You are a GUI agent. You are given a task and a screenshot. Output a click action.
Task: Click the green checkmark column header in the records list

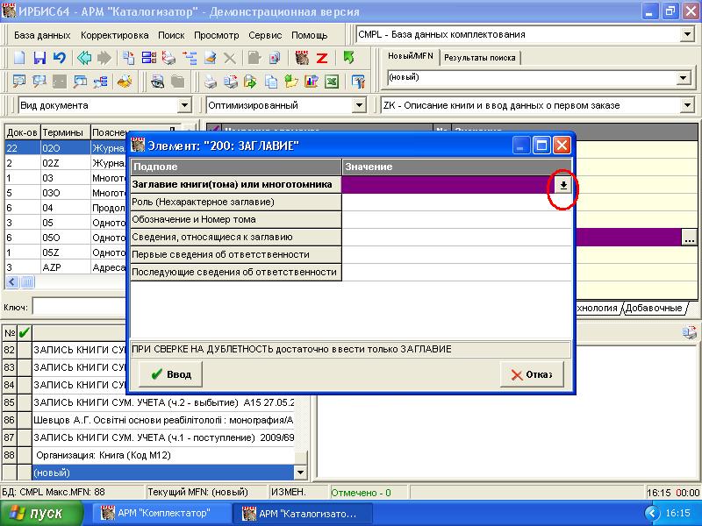pos(25,332)
